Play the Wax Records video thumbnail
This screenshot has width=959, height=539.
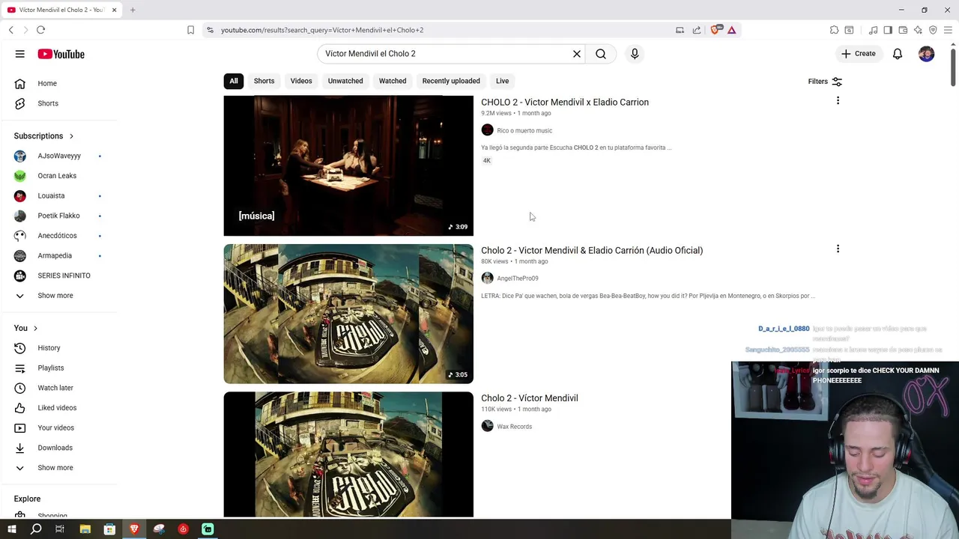click(348, 454)
